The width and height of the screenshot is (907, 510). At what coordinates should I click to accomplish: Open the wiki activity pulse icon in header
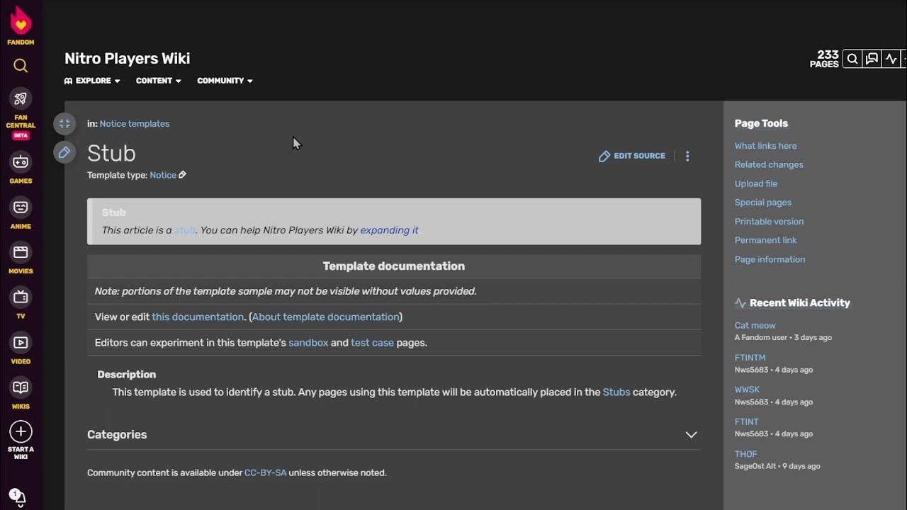coord(891,59)
